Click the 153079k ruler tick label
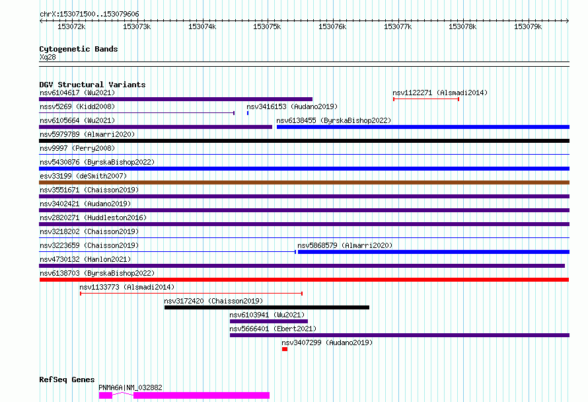Screen dimensions: 588x402 coord(528,26)
